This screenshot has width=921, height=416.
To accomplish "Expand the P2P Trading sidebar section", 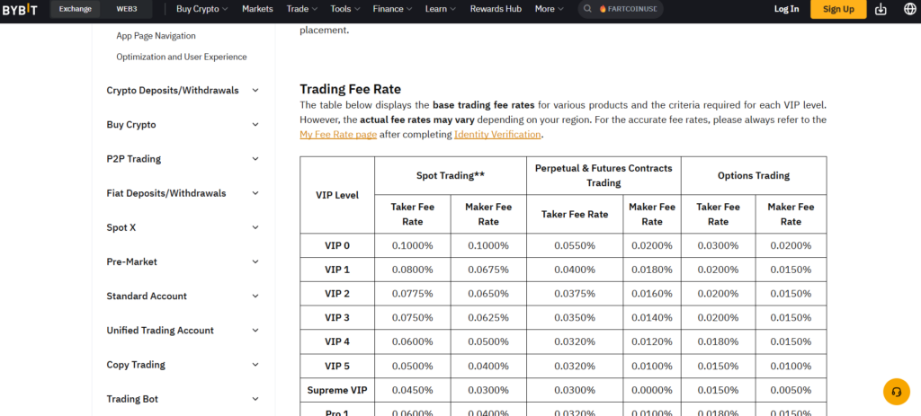I will [255, 159].
